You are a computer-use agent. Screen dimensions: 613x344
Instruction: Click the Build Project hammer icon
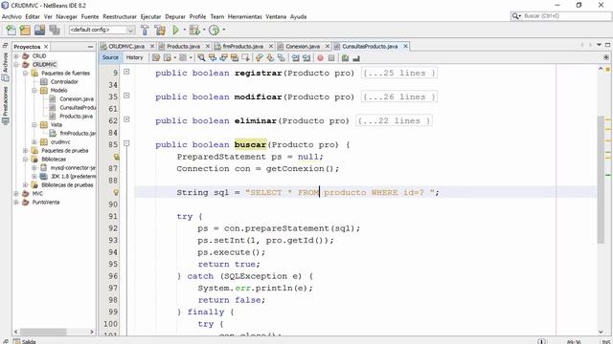[x=145, y=30]
